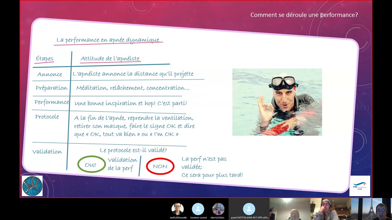
Task: Click the title 'La performance en apnée dynamique'
Action: (108, 40)
